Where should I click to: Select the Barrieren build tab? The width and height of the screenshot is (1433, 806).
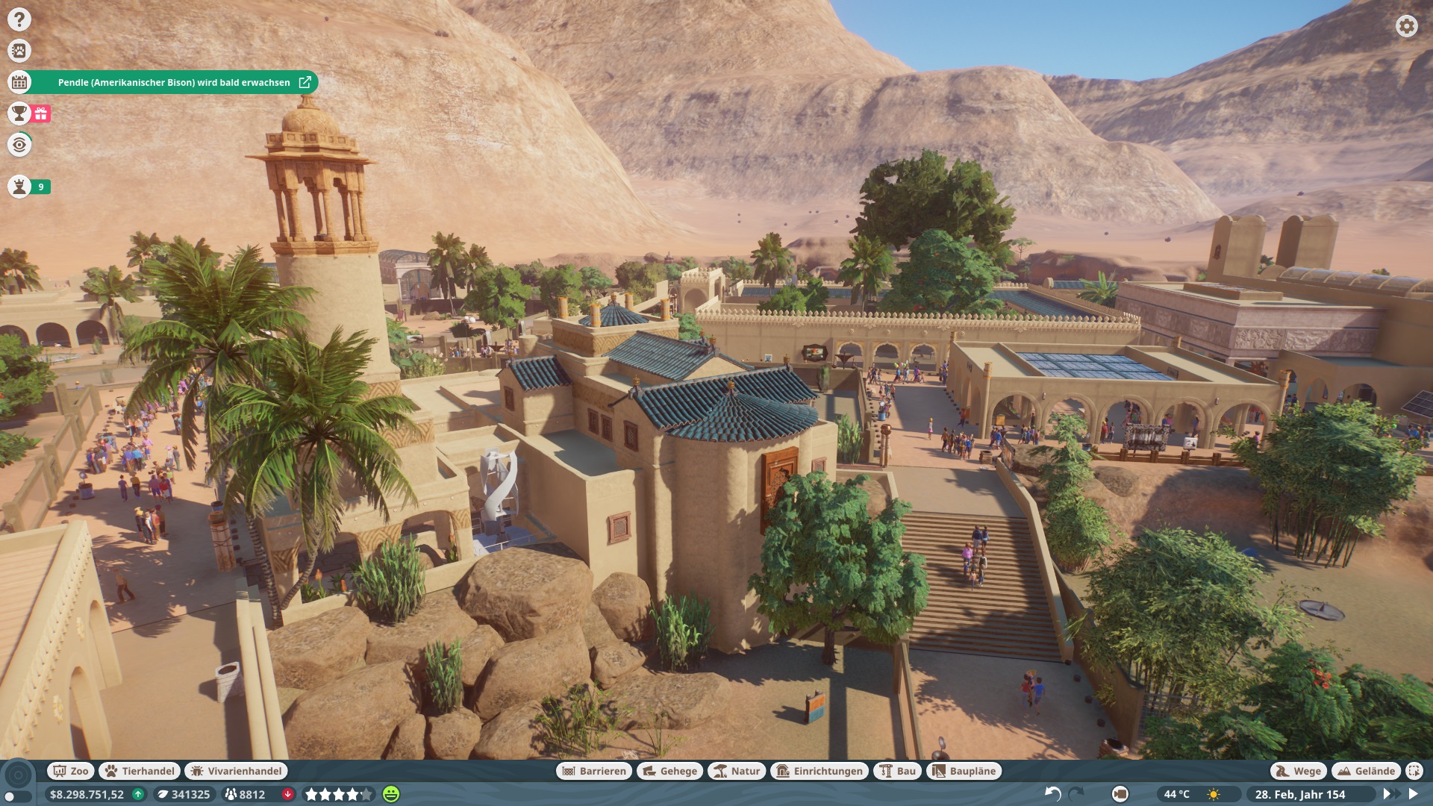[594, 771]
